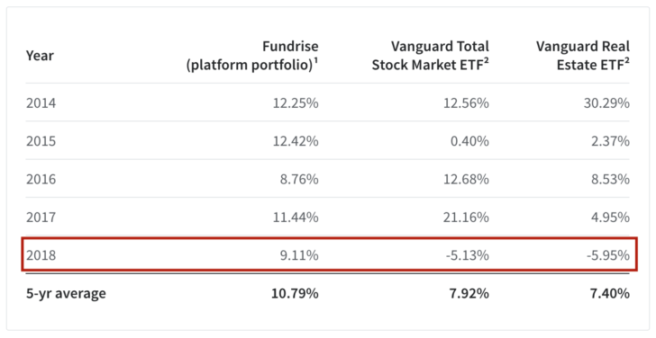This screenshot has width=656, height=338.
Task: Select the 21.16% value for 2017
Action: coord(466,217)
